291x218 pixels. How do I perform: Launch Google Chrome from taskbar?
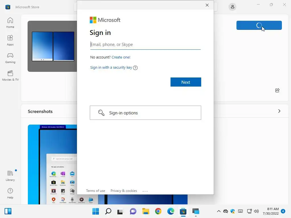tap(158, 211)
